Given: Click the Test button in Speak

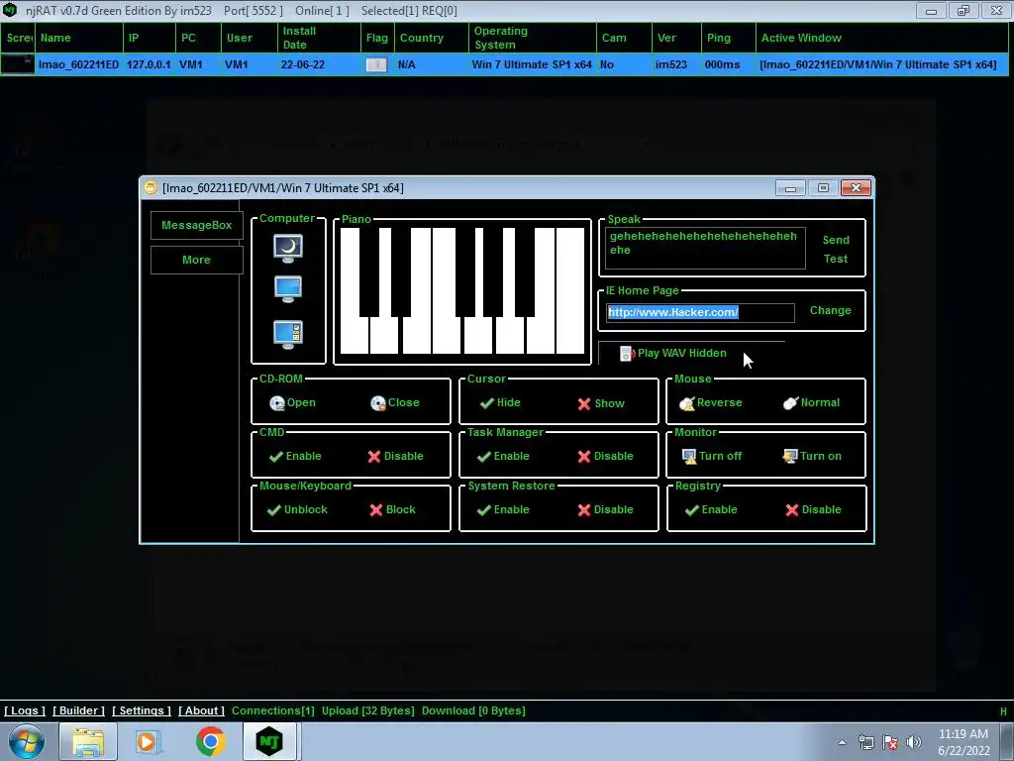Looking at the screenshot, I should coord(836,259).
